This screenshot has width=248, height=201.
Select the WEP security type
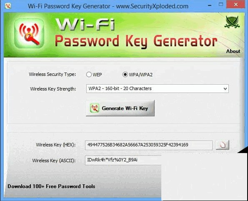pyautogui.click(x=89, y=74)
